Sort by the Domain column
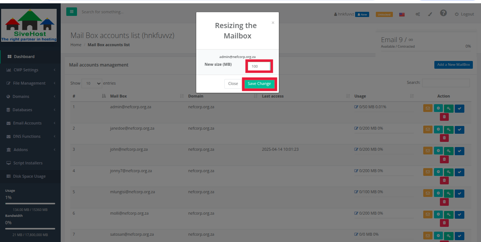 click(223, 96)
